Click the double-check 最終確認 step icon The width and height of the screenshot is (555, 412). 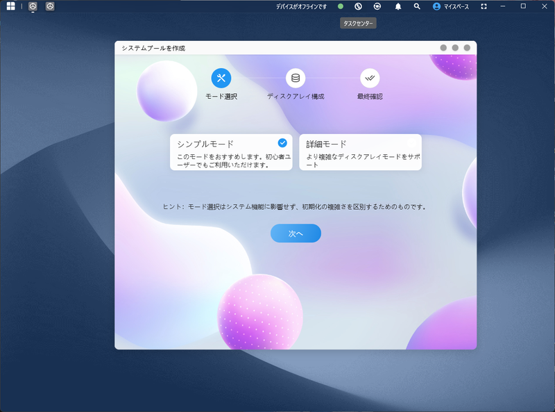370,77
